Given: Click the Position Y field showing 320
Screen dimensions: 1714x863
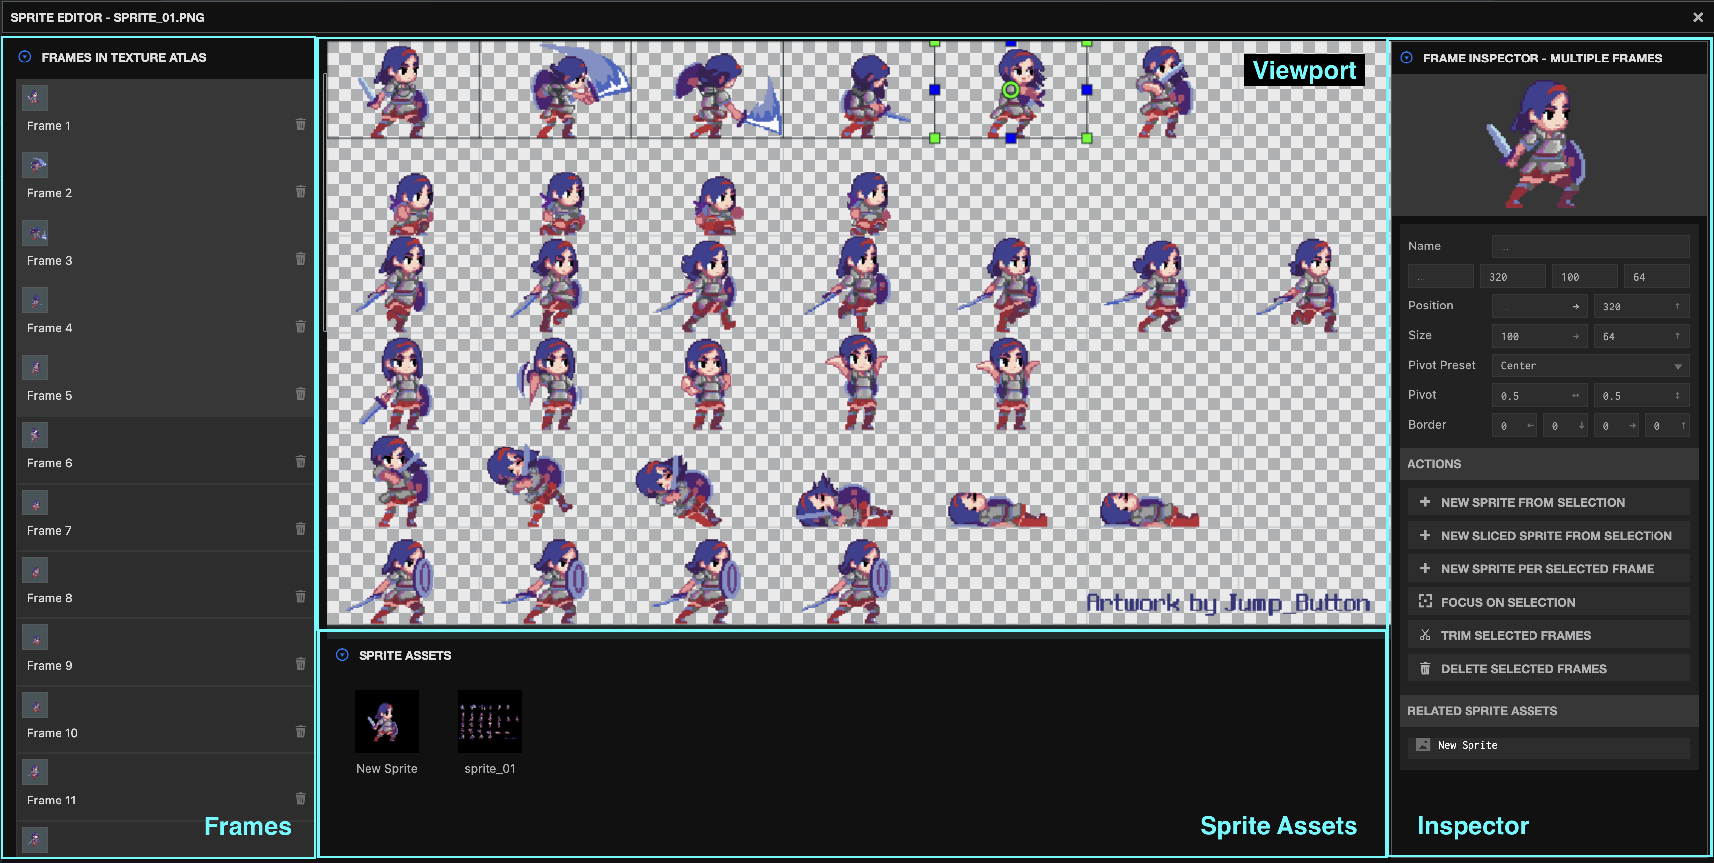Looking at the screenshot, I should [x=1642, y=307].
